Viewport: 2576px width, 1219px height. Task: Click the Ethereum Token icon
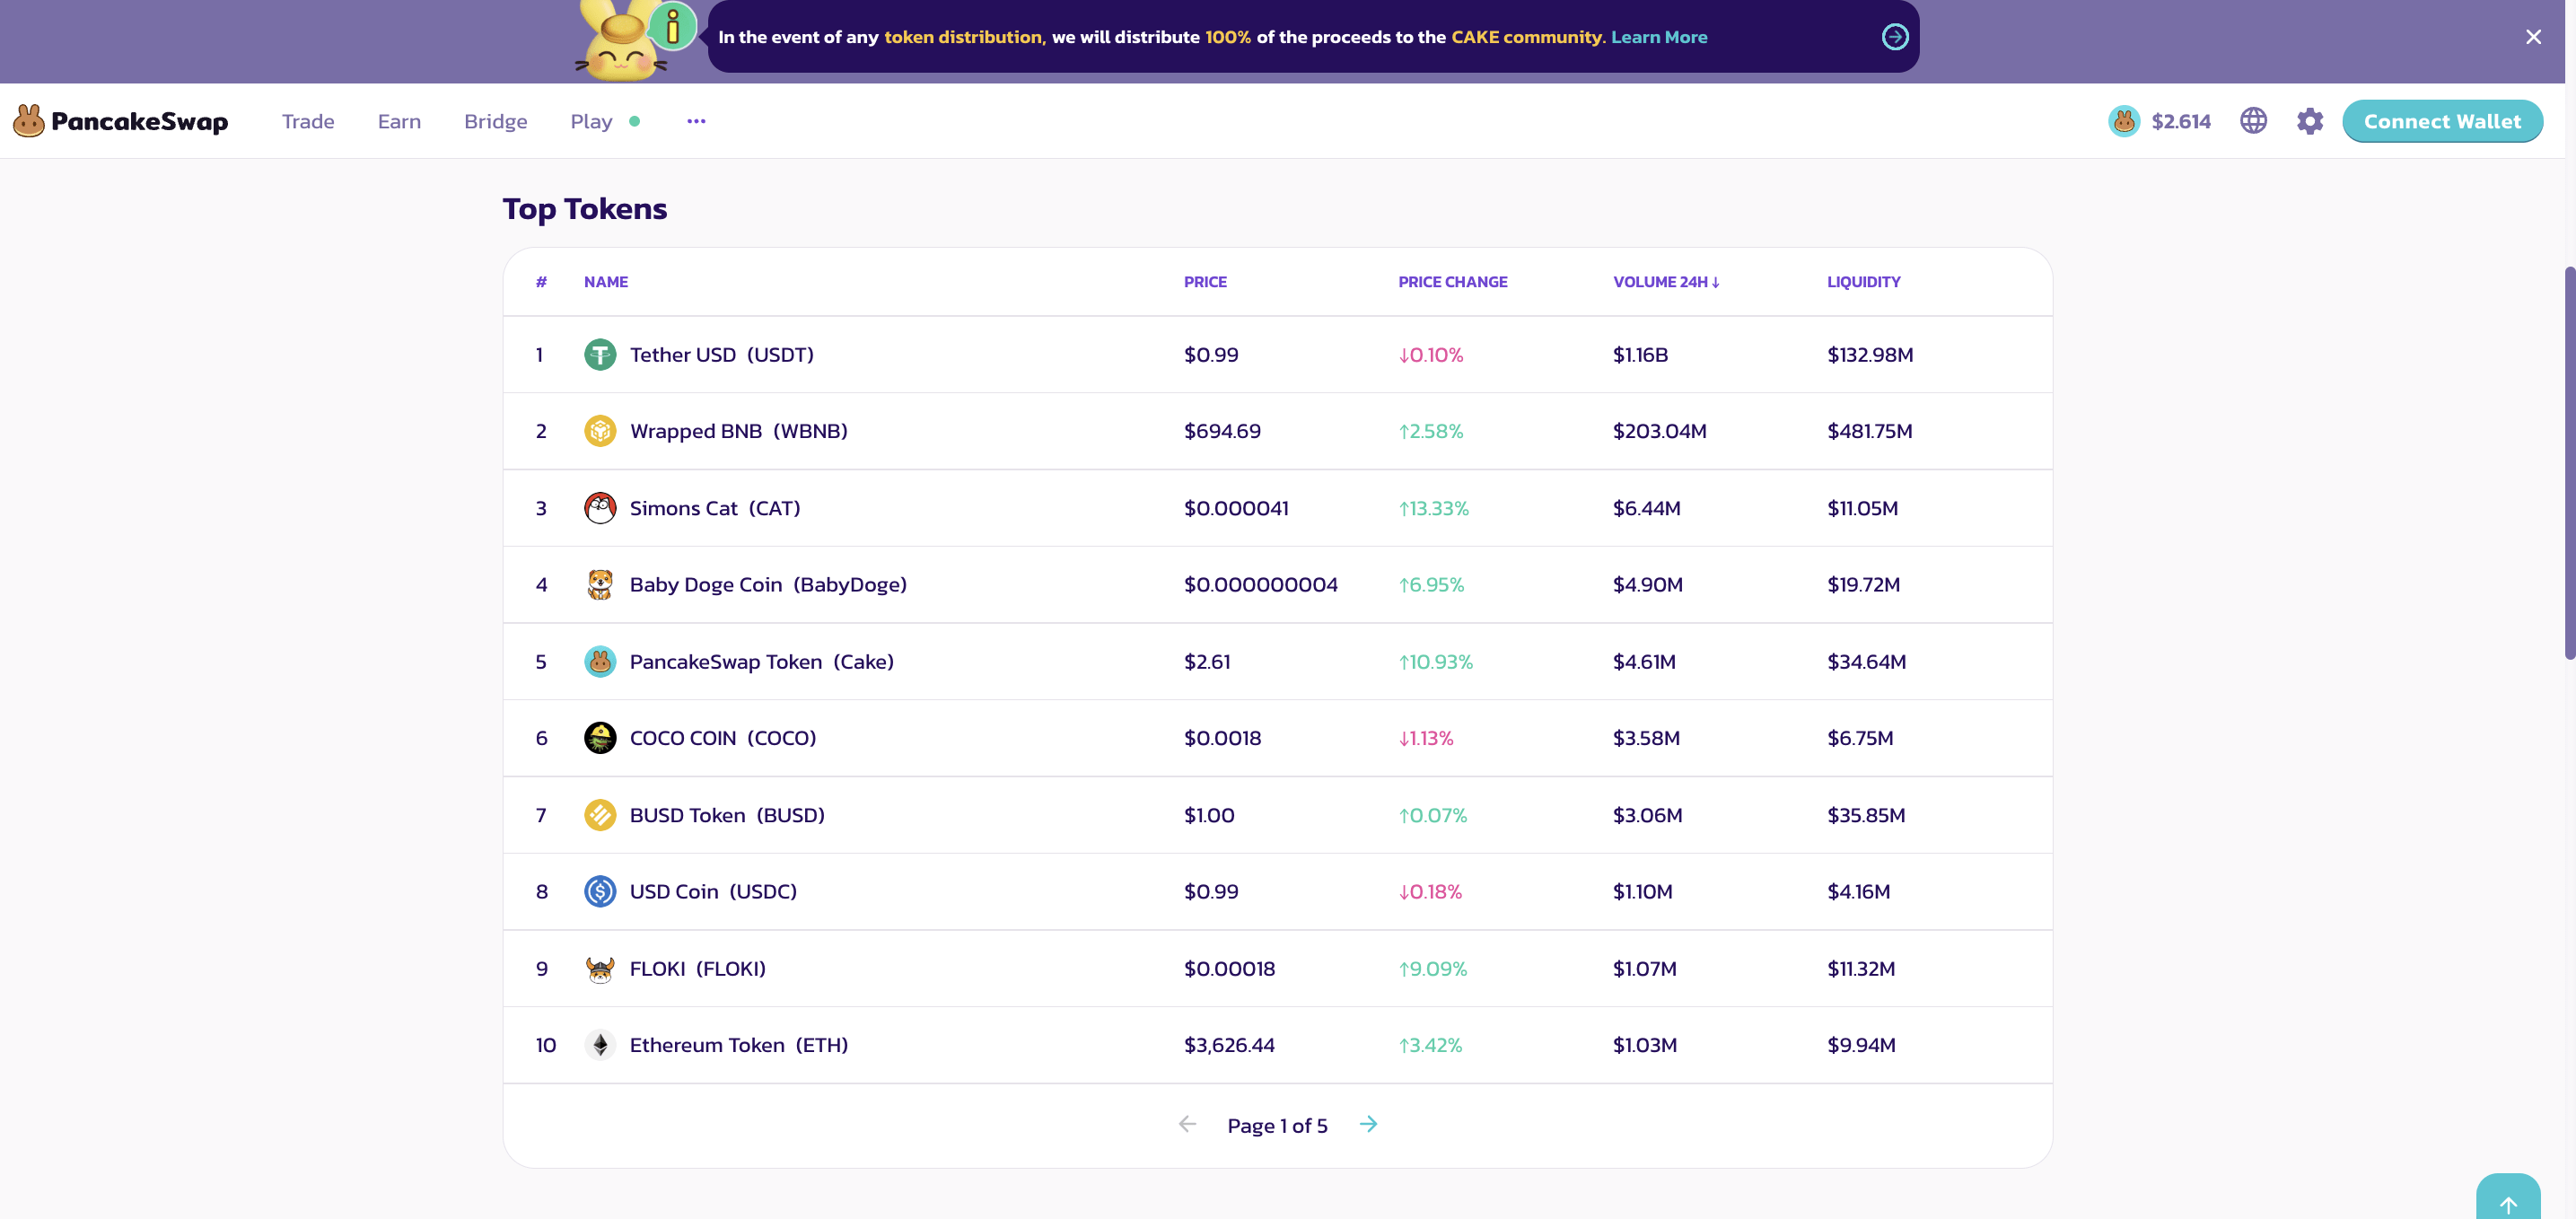[600, 1045]
